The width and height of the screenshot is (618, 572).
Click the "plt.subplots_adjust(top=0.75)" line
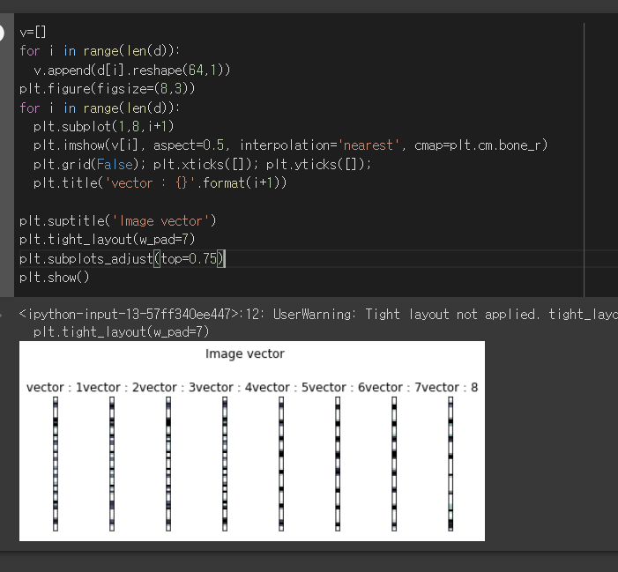(122, 259)
